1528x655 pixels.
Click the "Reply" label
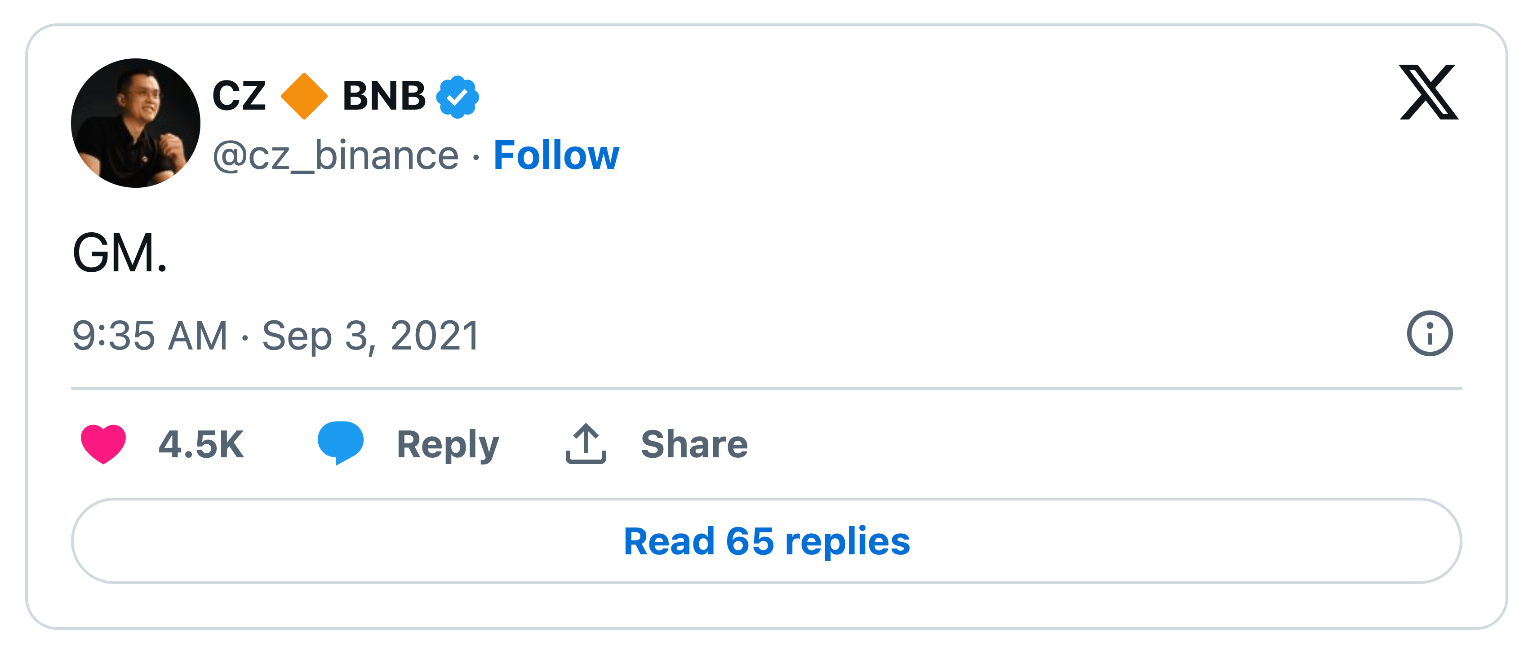[448, 445]
